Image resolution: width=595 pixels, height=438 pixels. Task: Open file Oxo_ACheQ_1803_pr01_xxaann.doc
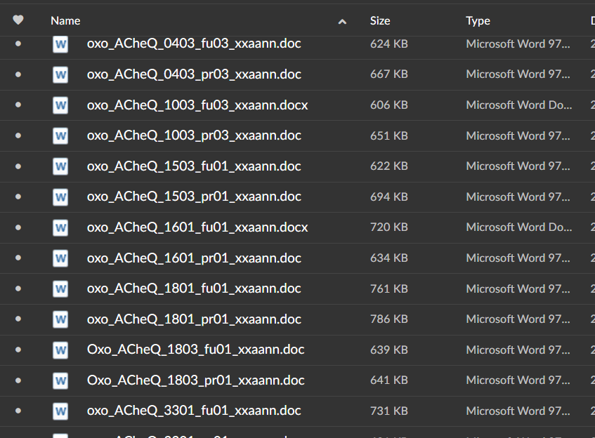pos(195,380)
